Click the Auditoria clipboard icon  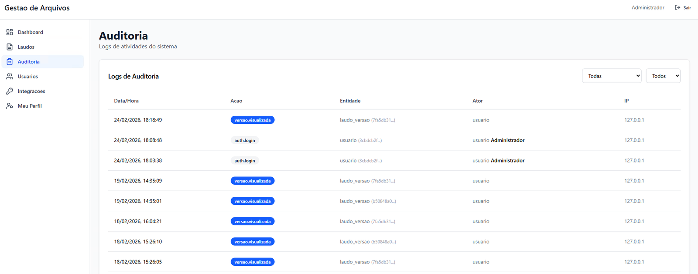(x=10, y=62)
